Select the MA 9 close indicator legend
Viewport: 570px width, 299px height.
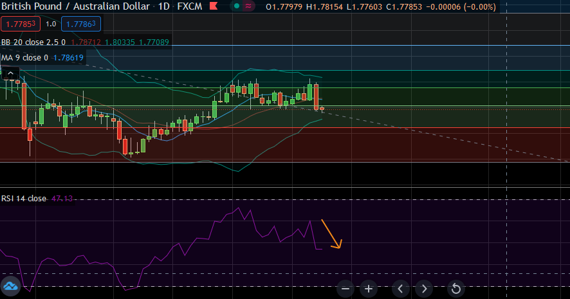tap(24, 58)
